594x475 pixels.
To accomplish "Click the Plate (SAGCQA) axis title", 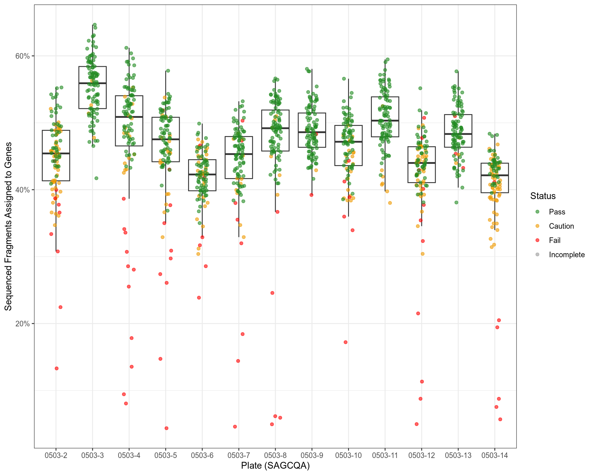I will pos(275,466).
